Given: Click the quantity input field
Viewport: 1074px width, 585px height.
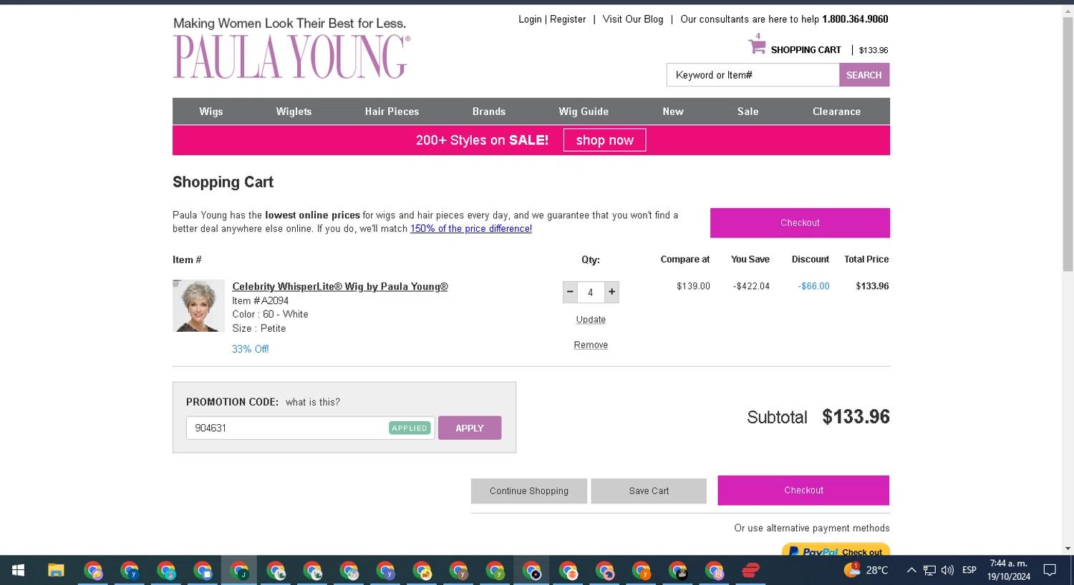Looking at the screenshot, I should tap(591, 292).
